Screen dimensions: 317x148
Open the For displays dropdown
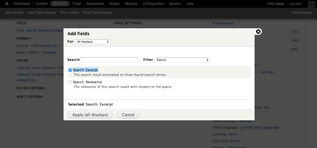[93, 42]
